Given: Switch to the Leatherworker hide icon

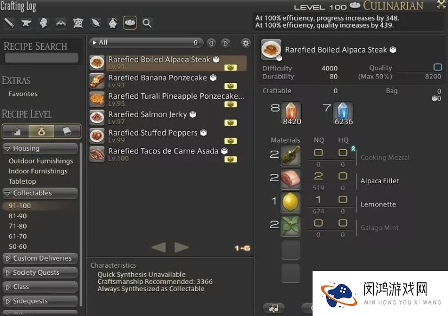Looking at the screenshot, I should coord(78,23).
